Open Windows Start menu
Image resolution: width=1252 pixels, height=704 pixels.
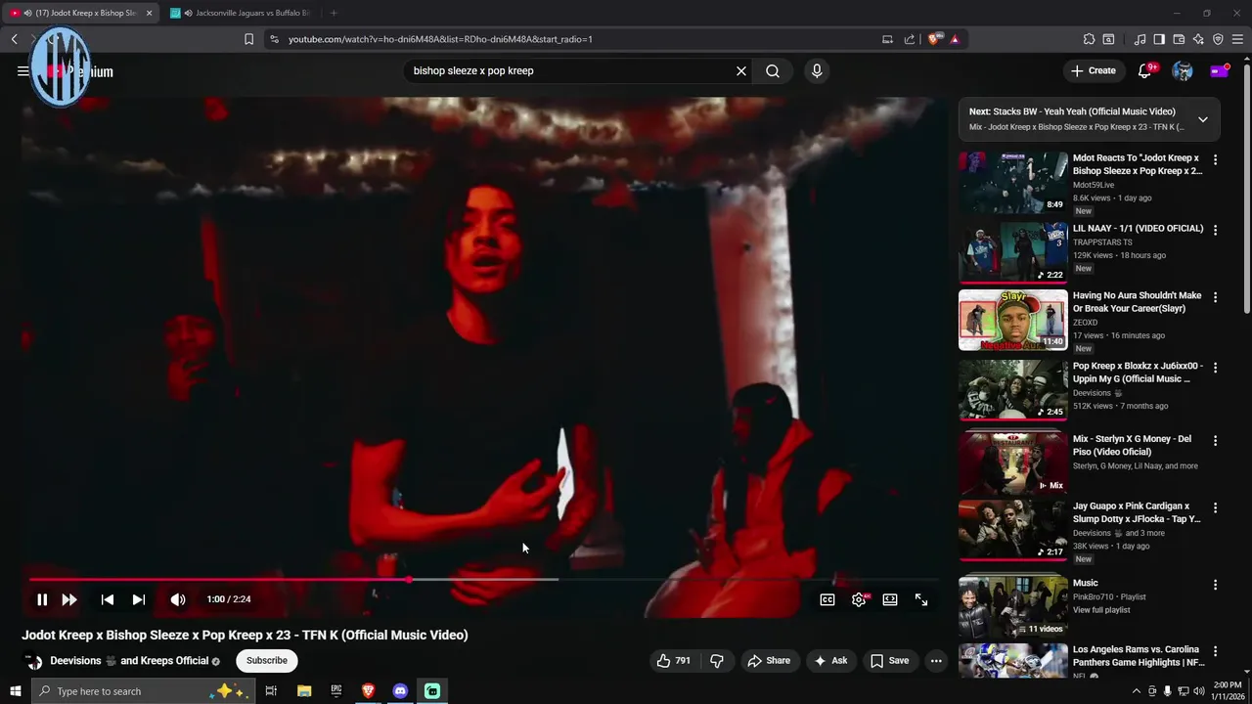[x=15, y=691]
